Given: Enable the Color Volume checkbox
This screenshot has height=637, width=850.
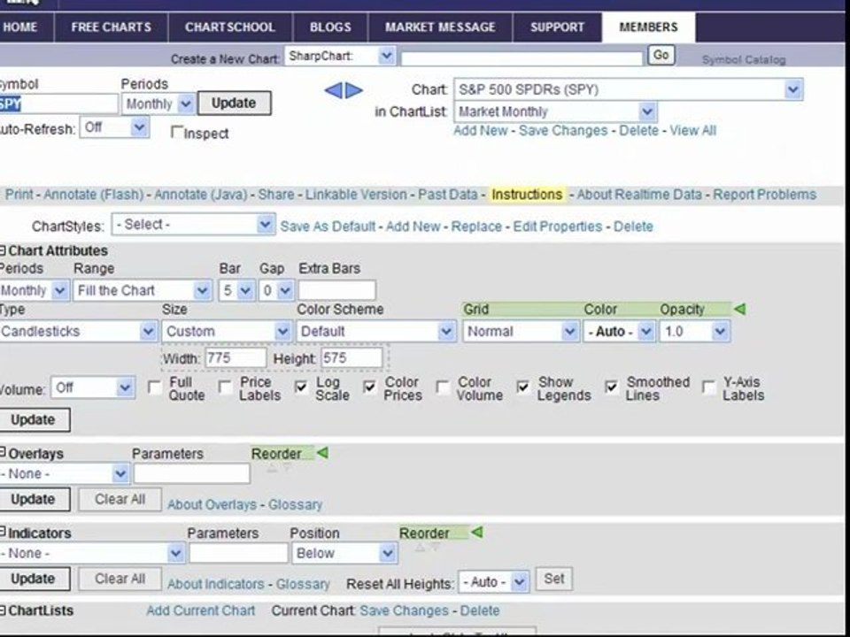Looking at the screenshot, I should [x=443, y=388].
